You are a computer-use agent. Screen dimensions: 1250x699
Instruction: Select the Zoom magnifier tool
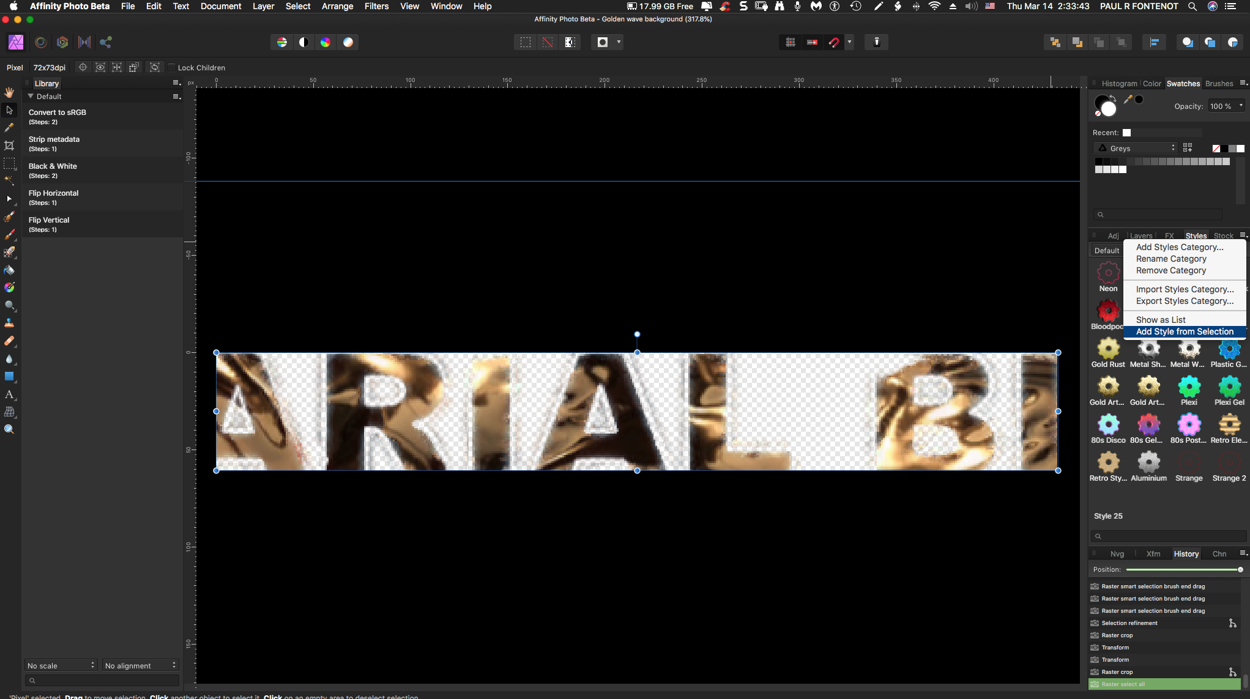pyautogui.click(x=9, y=429)
